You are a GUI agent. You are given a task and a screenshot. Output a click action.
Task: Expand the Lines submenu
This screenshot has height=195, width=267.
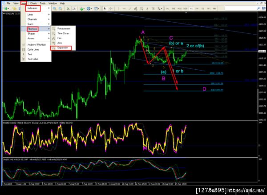tap(36, 15)
